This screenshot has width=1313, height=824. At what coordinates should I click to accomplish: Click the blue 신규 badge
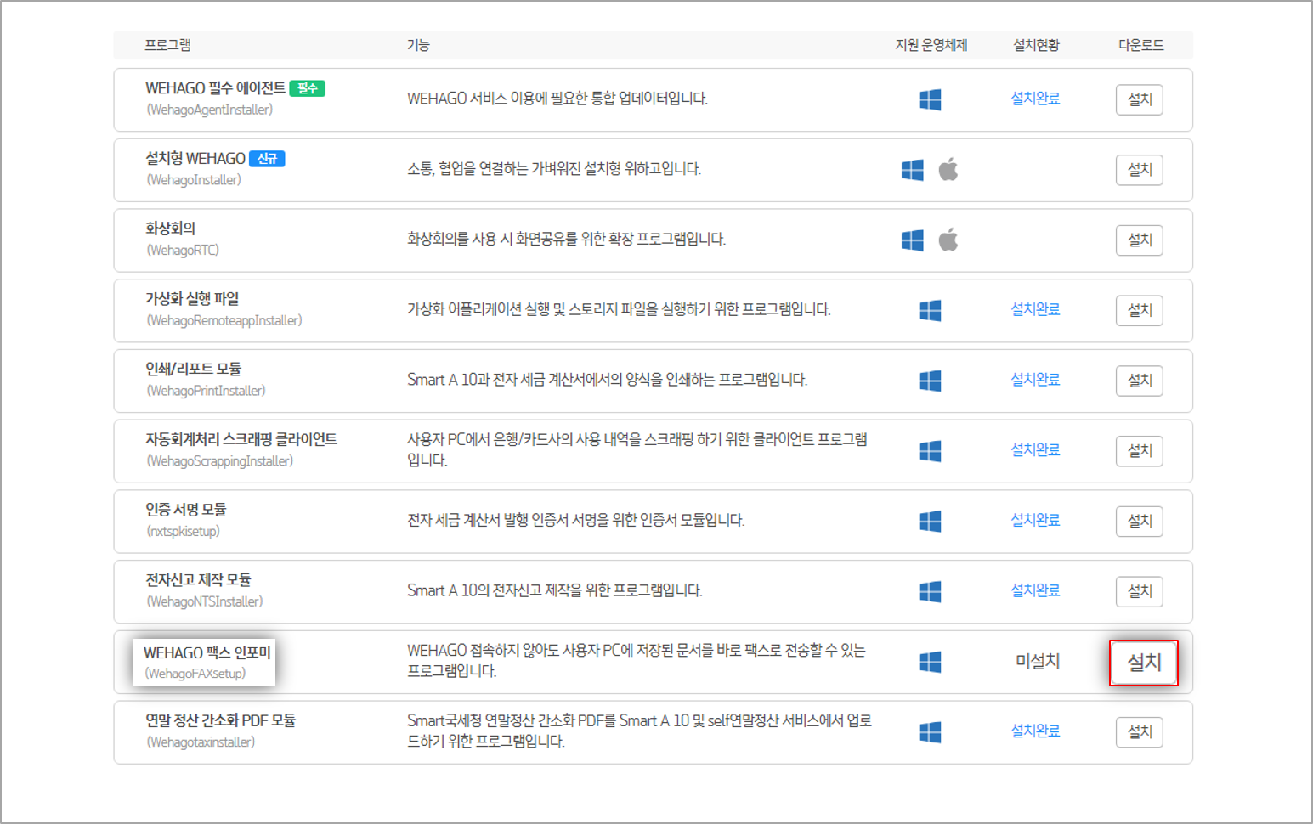(x=267, y=159)
